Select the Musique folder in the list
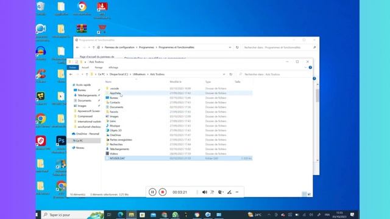 115,126
